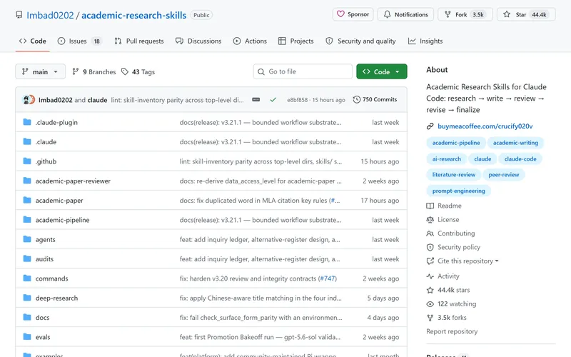Click the Notifications bell icon
Image resolution: width=571 pixels, height=357 pixels.
(x=387, y=14)
